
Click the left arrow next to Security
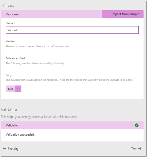(4, 149)
